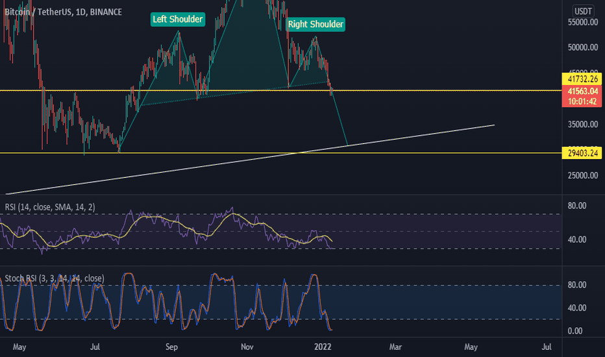Image resolution: width=605 pixels, height=357 pixels.
Task: Click the 50000.00 price axis label
Action: click(x=583, y=47)
